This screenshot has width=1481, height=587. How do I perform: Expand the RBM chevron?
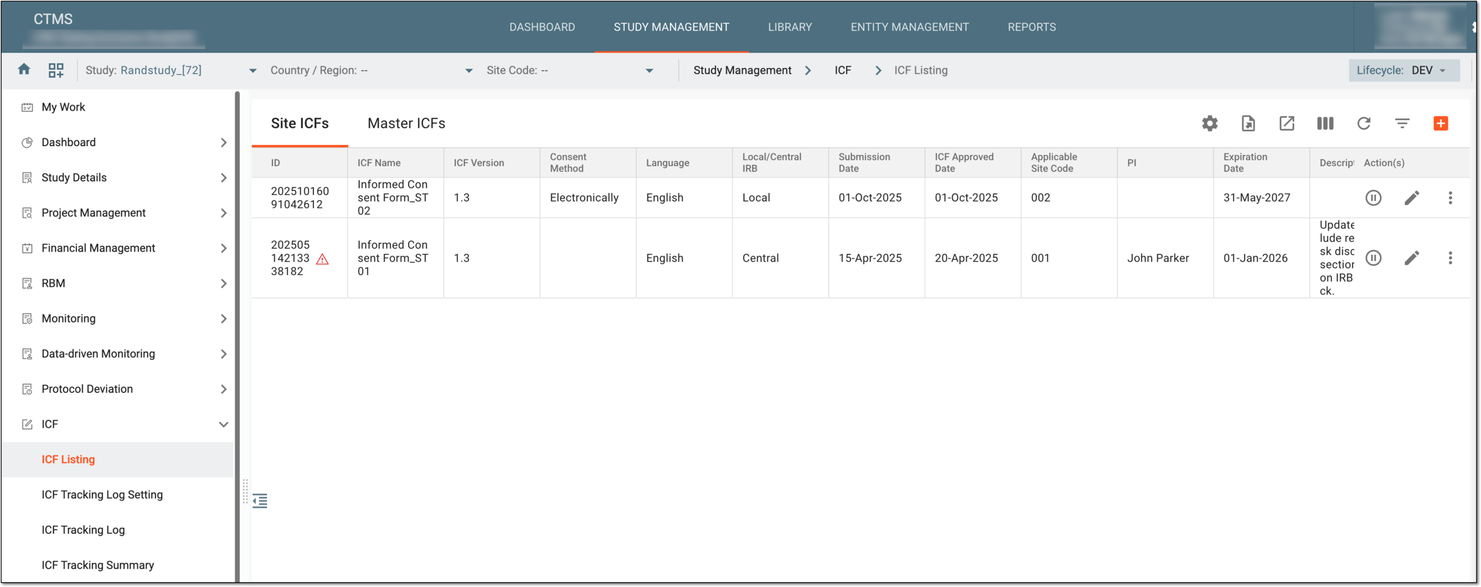[x=223, y=283]
